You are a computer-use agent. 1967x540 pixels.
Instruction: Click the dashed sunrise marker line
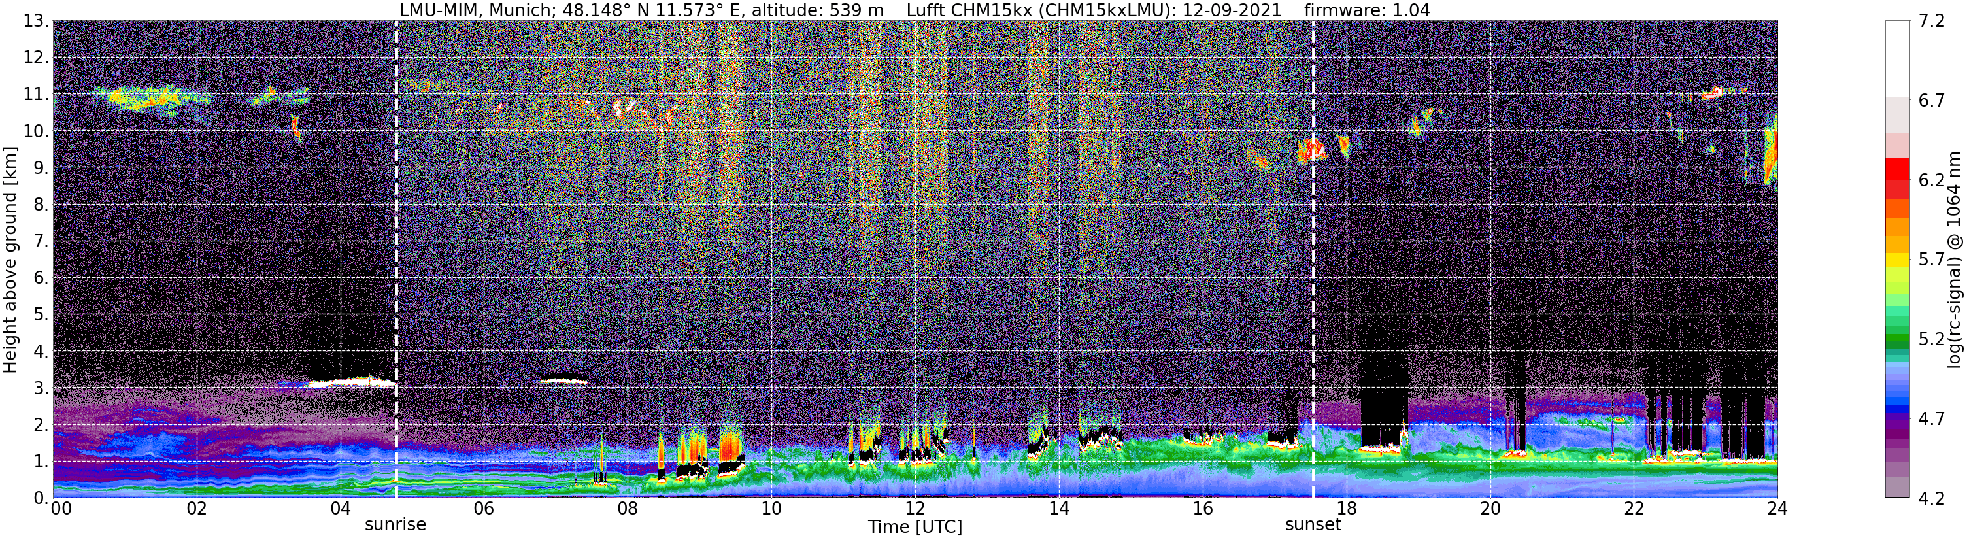pos(395,260)
